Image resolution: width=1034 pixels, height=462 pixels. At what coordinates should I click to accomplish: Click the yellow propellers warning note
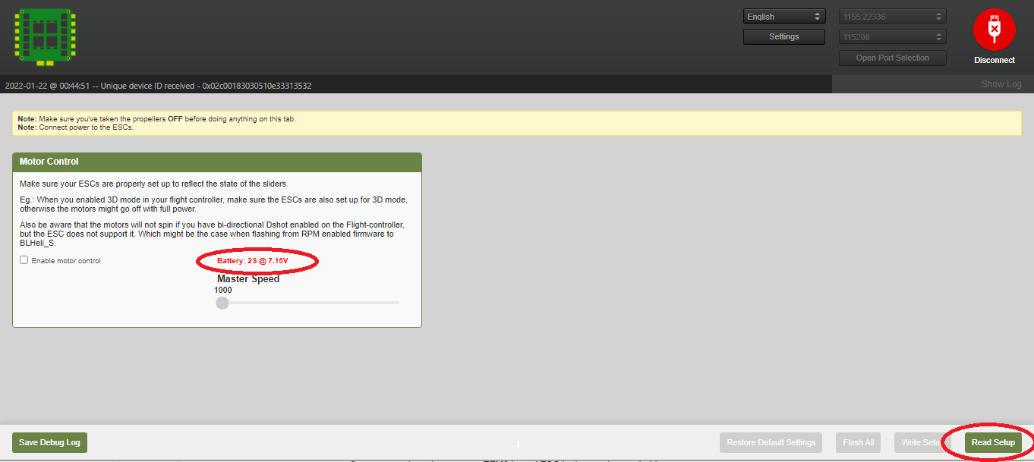(516, 123)
